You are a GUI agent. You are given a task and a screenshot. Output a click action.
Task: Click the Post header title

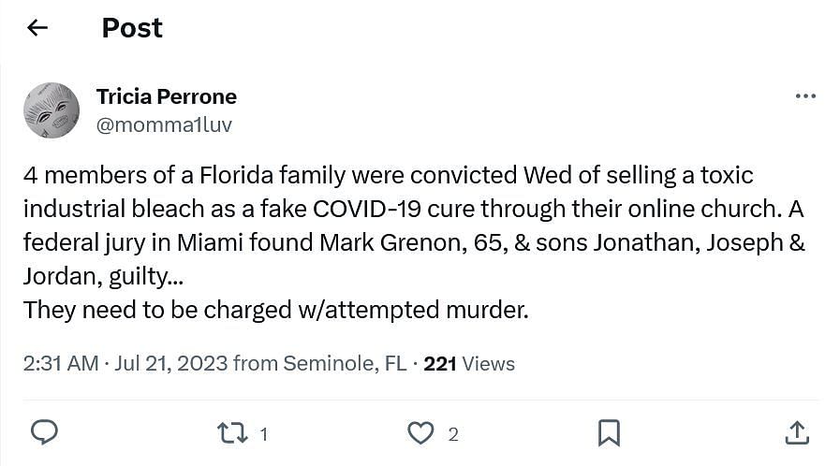(132, 28)
